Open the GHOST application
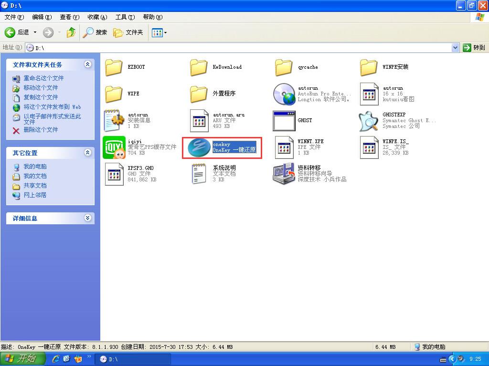Image resolution: width=489 pixels, height=366 pixels. tap(284, 120)
